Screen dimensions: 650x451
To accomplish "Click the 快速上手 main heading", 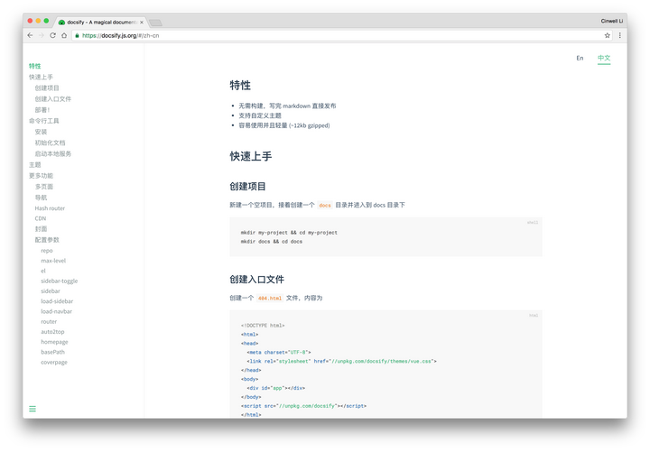I will click(251, 156).
